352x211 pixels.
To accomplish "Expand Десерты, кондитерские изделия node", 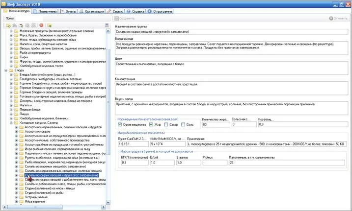I will (11, 101).
